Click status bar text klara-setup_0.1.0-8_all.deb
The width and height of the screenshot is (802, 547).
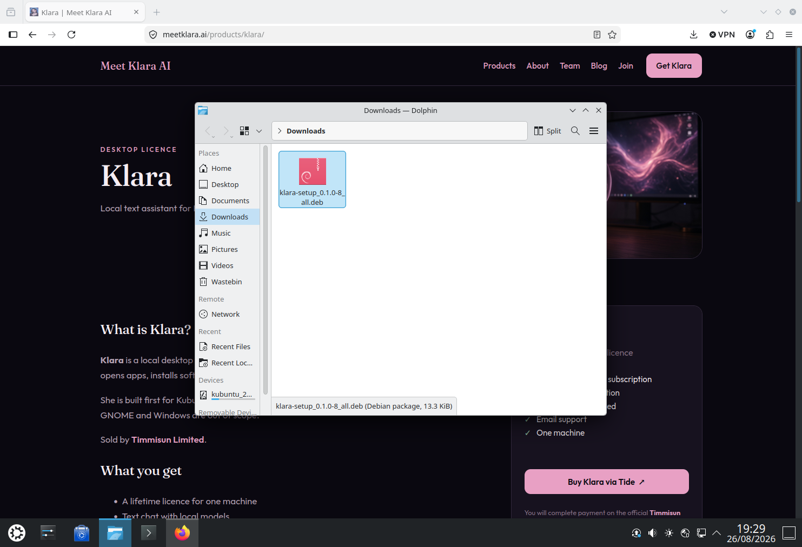click(x=364, y=406)
